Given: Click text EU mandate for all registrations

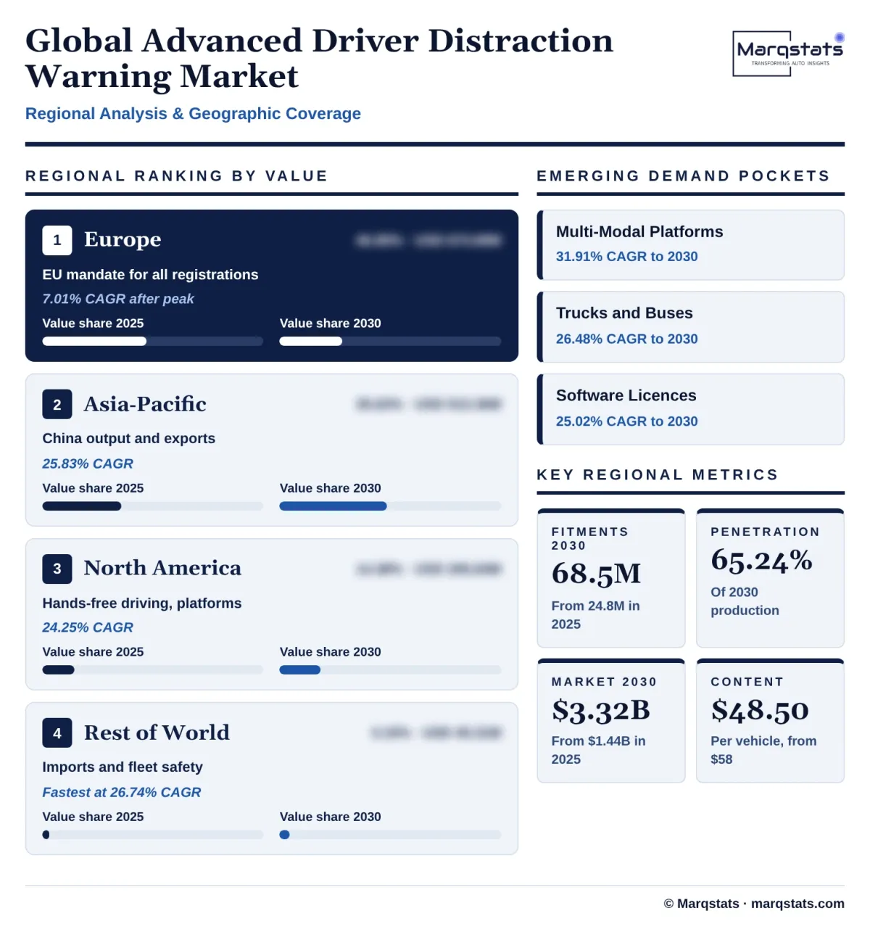Looking at the screenshot, I should [150, 275].
